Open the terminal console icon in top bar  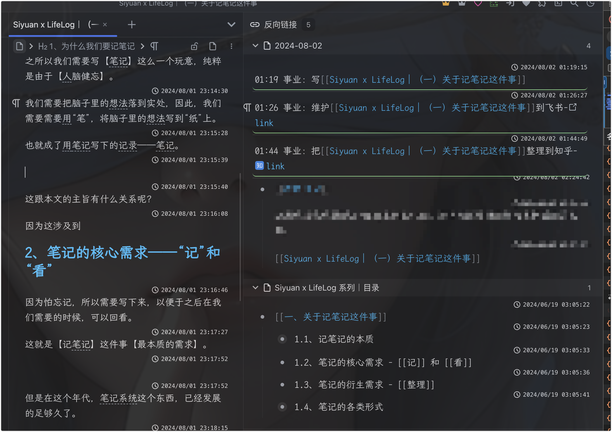pos(558,4)
